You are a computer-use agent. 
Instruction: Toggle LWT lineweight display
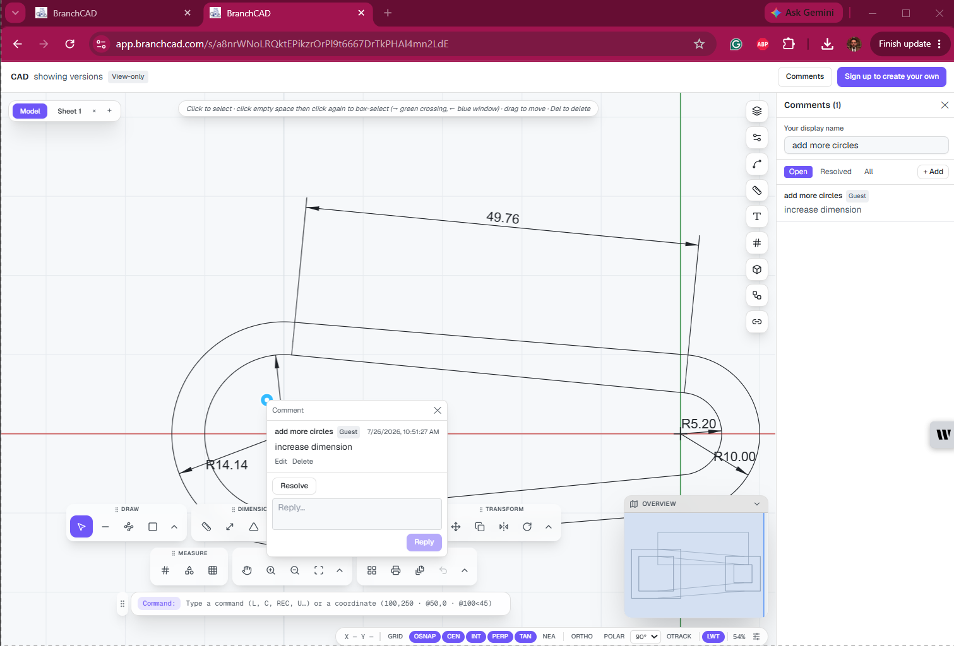point(713,637)
